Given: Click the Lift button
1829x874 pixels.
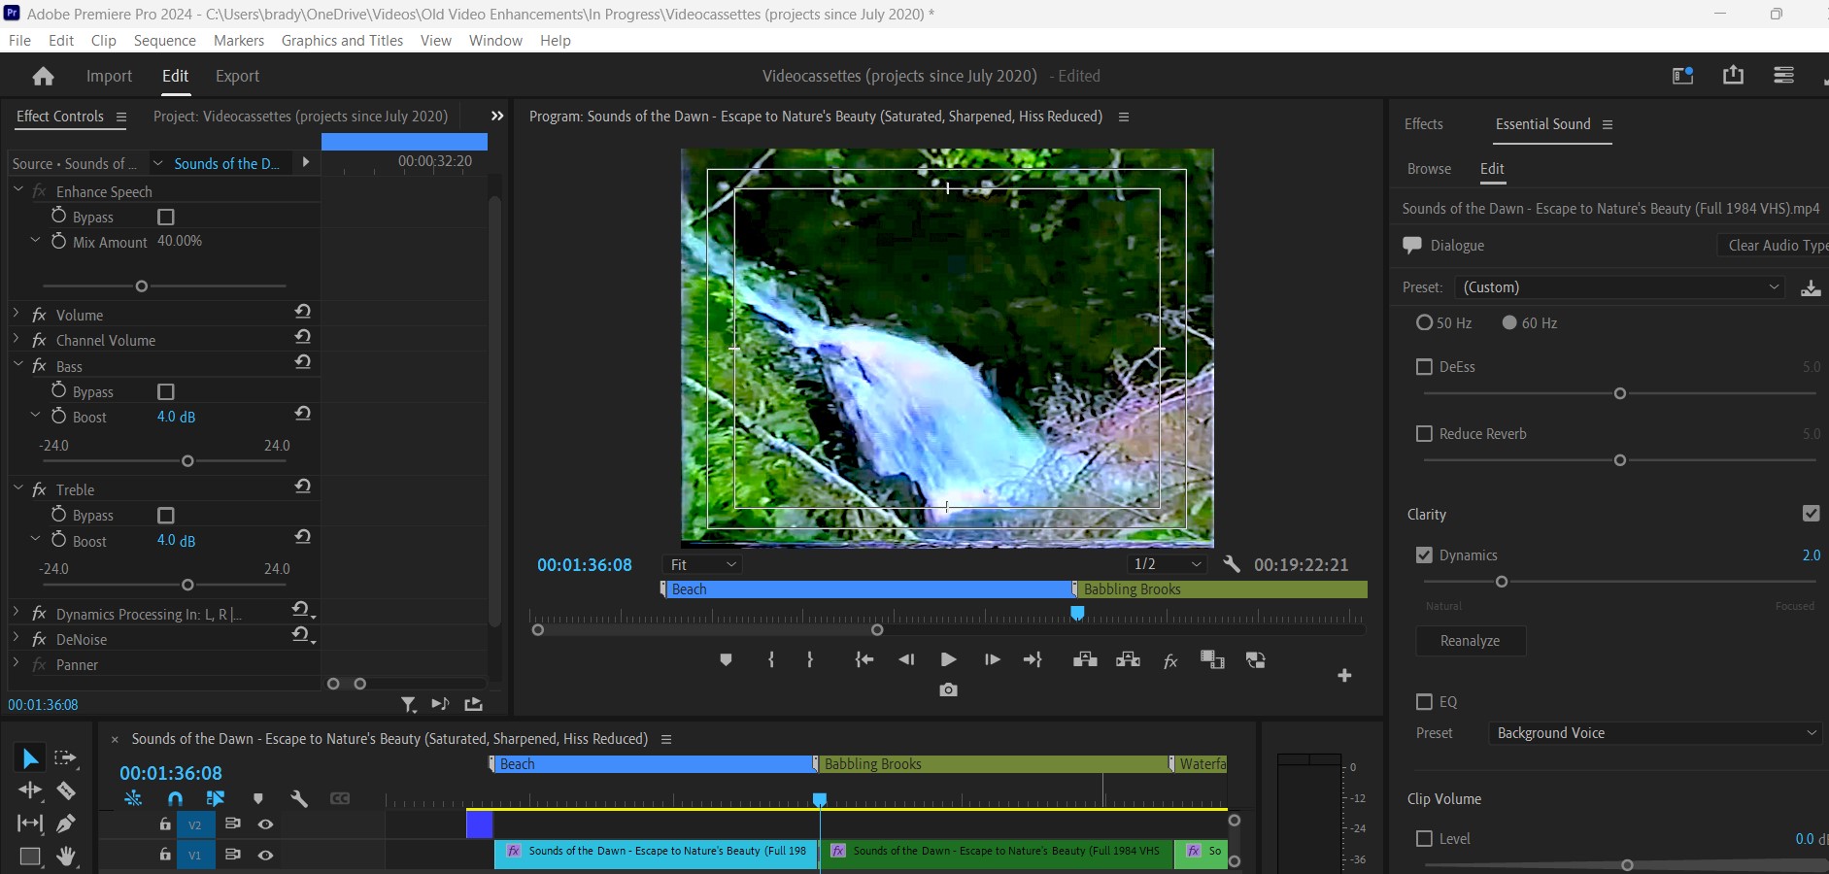Looking at the screenshot, I should click(1085, 659).
